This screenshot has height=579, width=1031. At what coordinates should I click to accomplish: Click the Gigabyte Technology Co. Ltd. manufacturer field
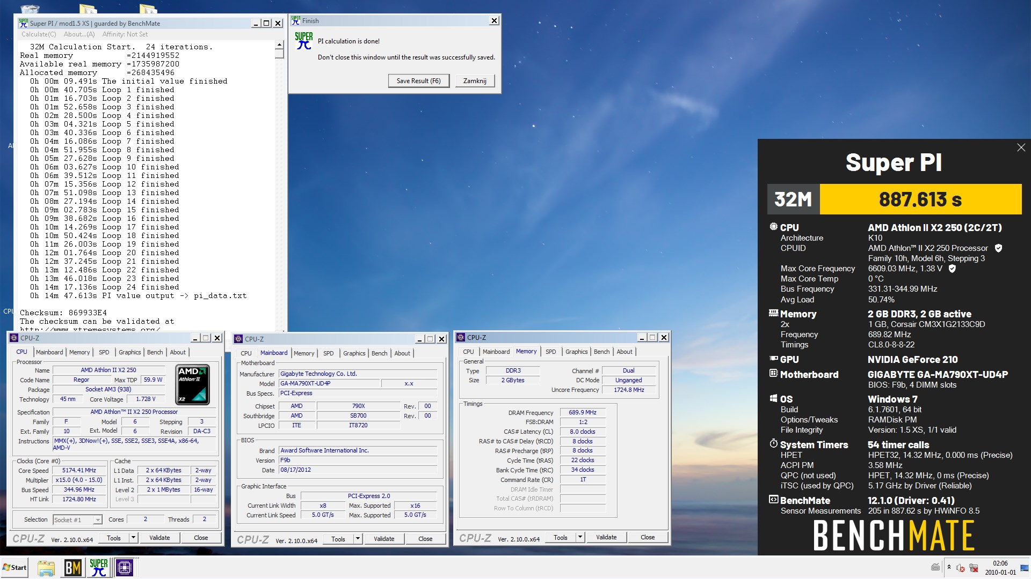(358, 374)
